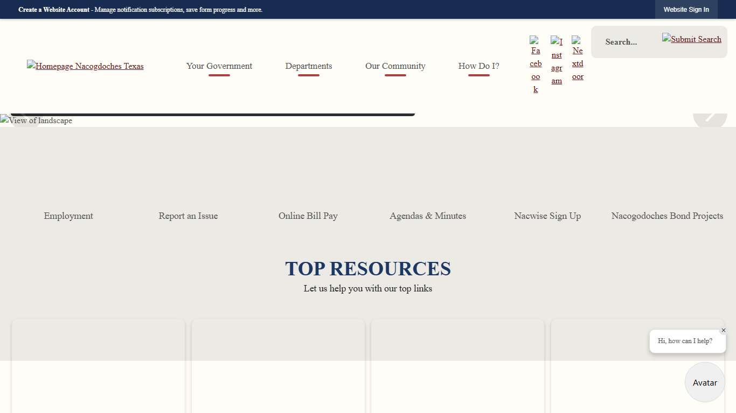The height and width of the screenshot is (413, 736).
Task: Select the Our Community navigation item
Action: click(395, 66)
